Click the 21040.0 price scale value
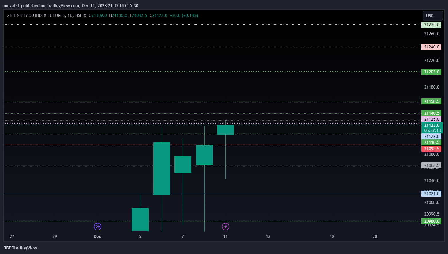This screenshot has width=448, height=254. (x=432, y=181)
